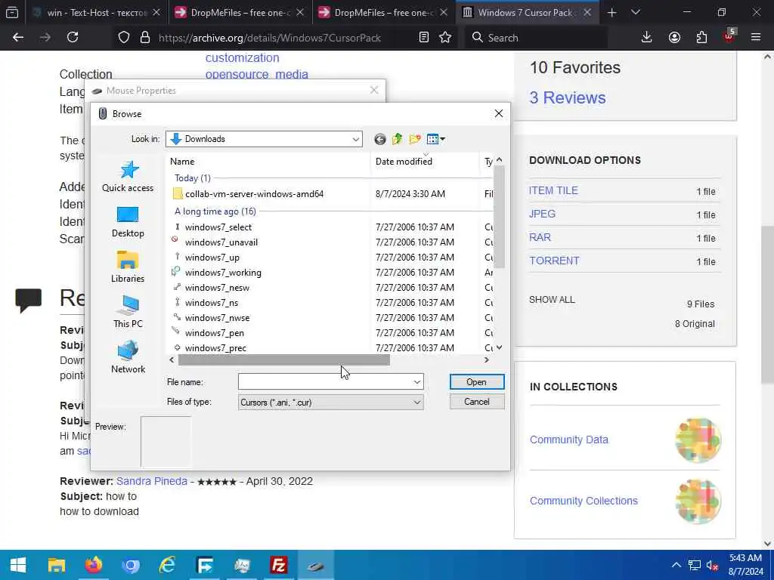The width and height of the screenshot is (774, 580).
Task: Open FileZilla from taskbar
Action: pyautogui.click(x=279, y=565)
